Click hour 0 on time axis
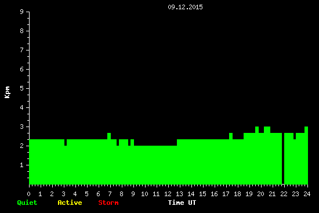Viewport: 319px width, 213px height. coord(28,194)
